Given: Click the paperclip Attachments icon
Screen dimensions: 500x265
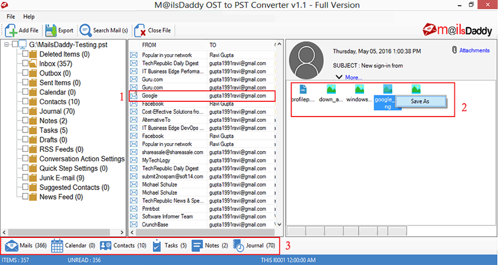Looking at the screenshot, I should (x=455, y=50).
